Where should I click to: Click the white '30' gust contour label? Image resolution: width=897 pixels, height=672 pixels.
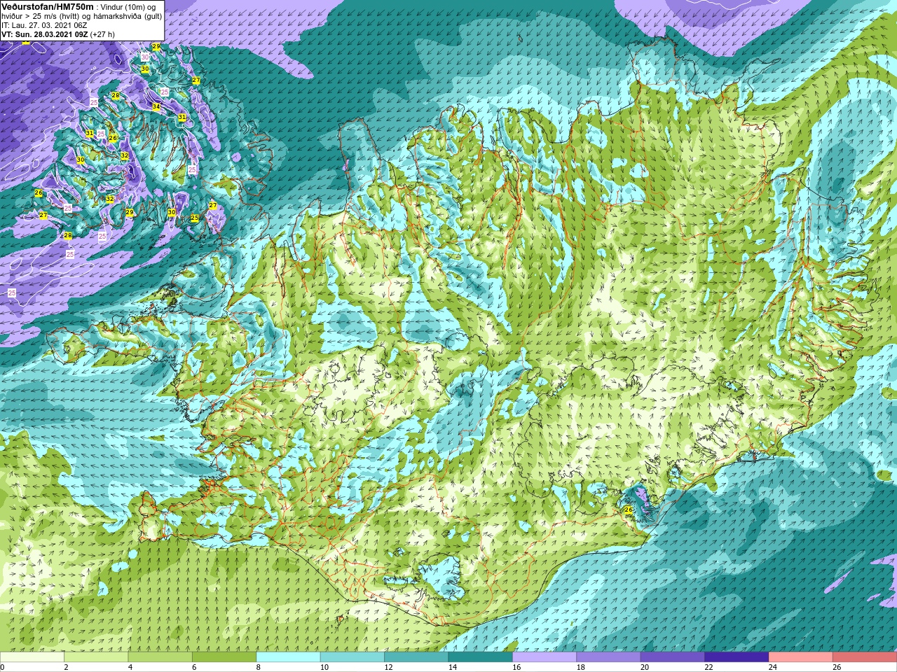[x=145, y=57]
